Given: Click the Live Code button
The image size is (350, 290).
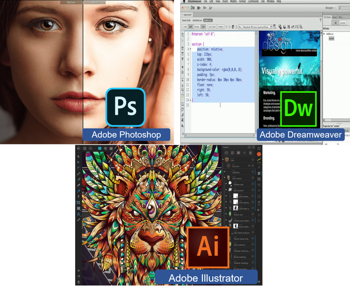Looking at the screenshot, I should coord(212,27).
